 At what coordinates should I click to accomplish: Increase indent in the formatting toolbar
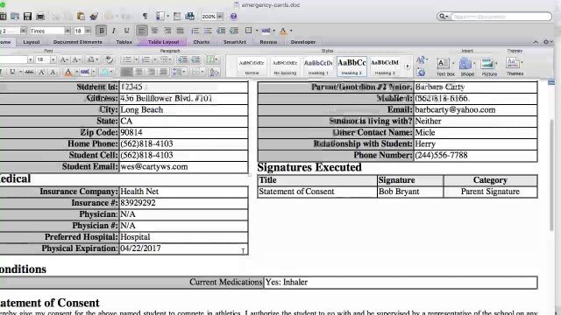tap(234, 31)
